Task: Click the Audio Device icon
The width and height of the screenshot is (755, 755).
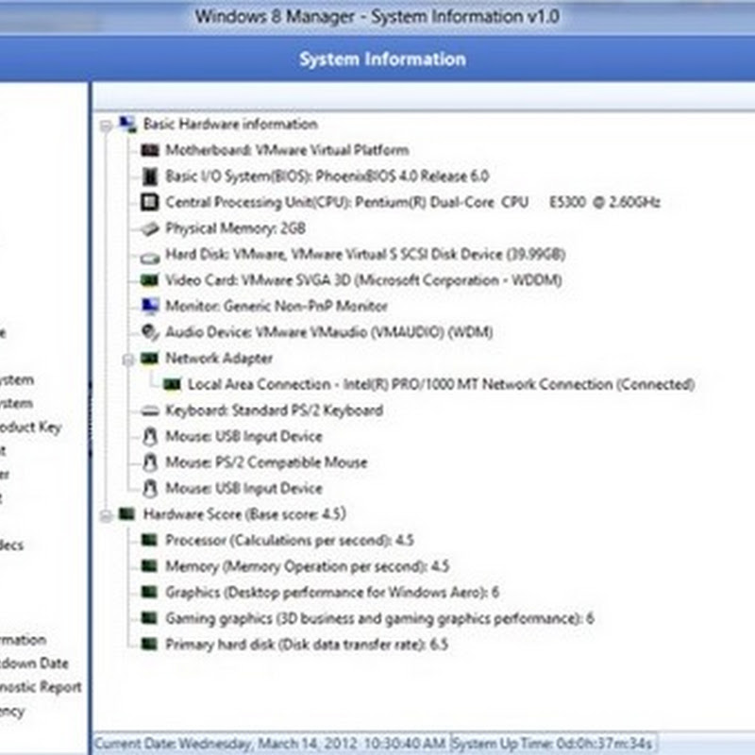Action: click(150, 331)
